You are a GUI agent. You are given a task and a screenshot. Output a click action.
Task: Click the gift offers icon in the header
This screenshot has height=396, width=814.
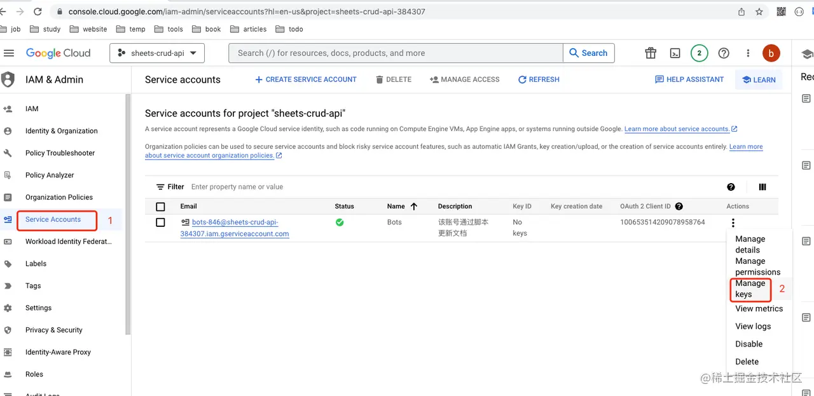(x=650, y=53)
